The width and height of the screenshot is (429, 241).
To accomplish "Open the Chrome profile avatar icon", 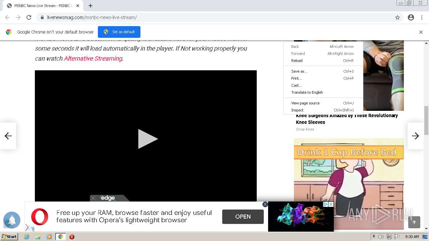I will (411, 17).
